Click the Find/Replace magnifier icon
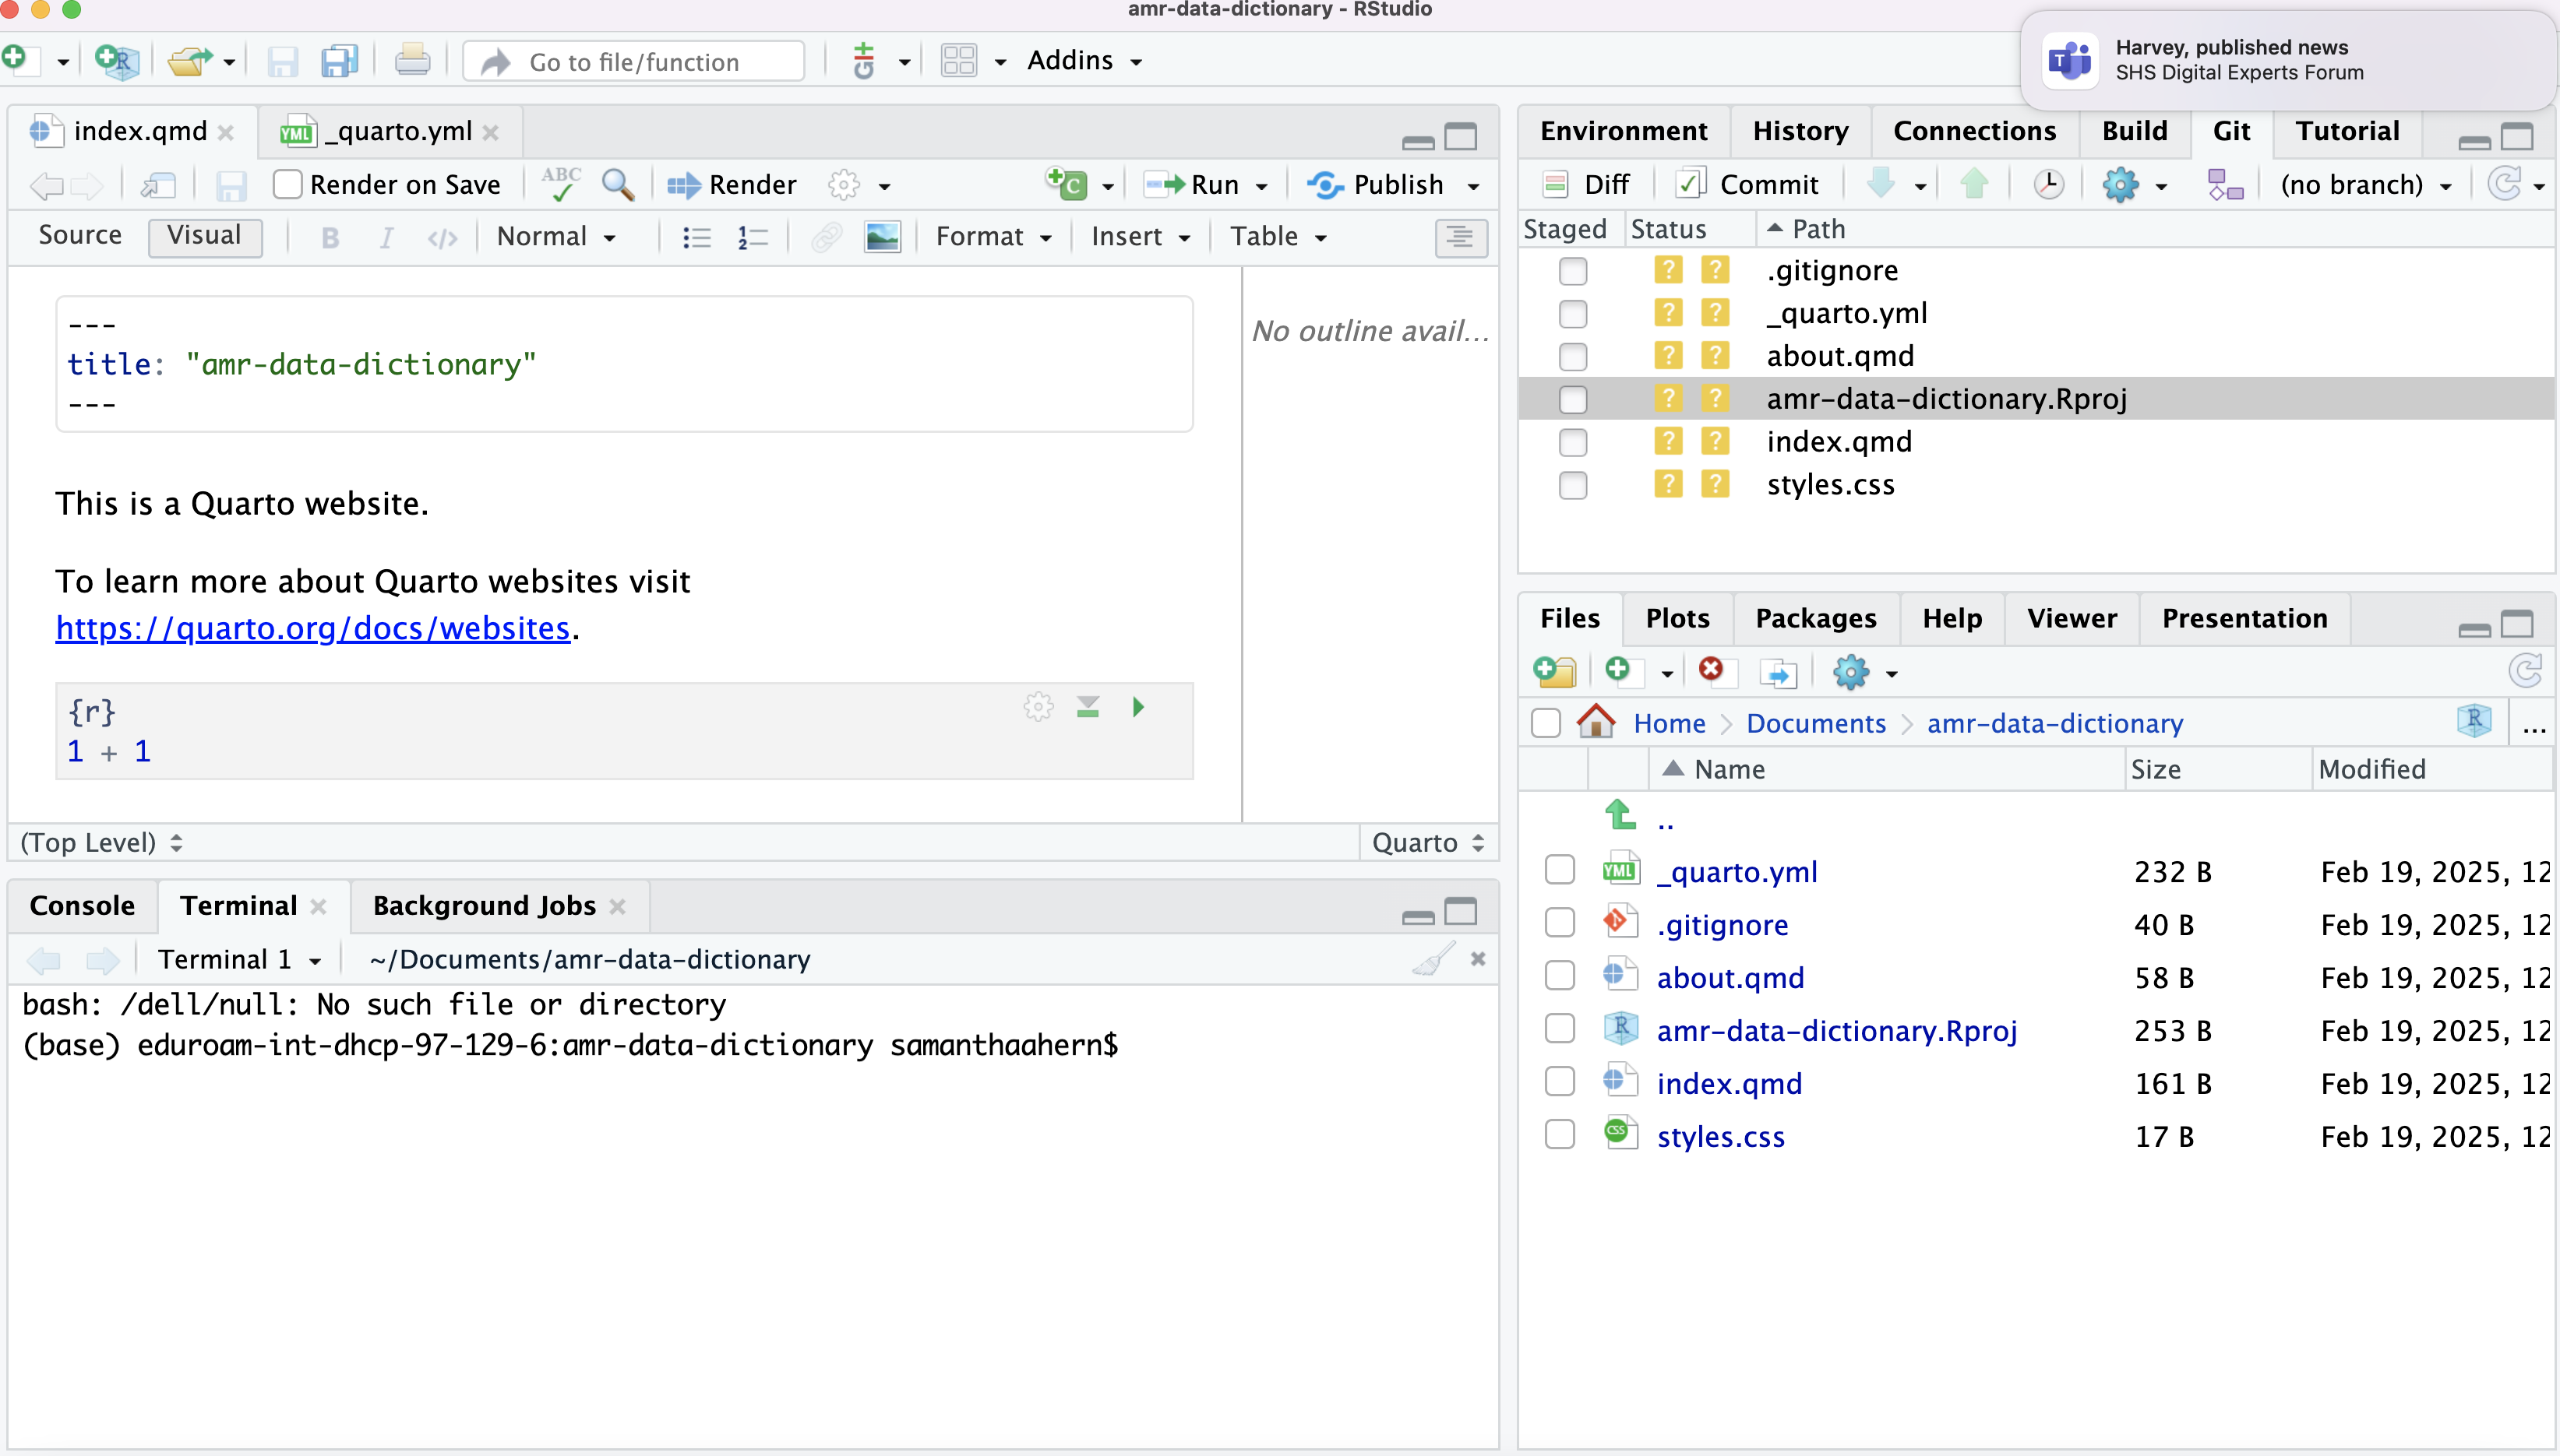The height and width of the screenshot is (1456, 2560). click(x=619, y=184)
